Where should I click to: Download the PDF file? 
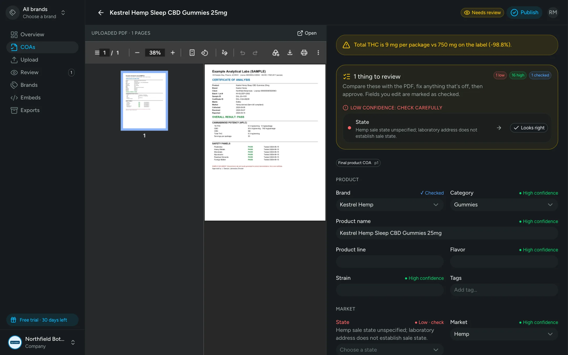290,53
